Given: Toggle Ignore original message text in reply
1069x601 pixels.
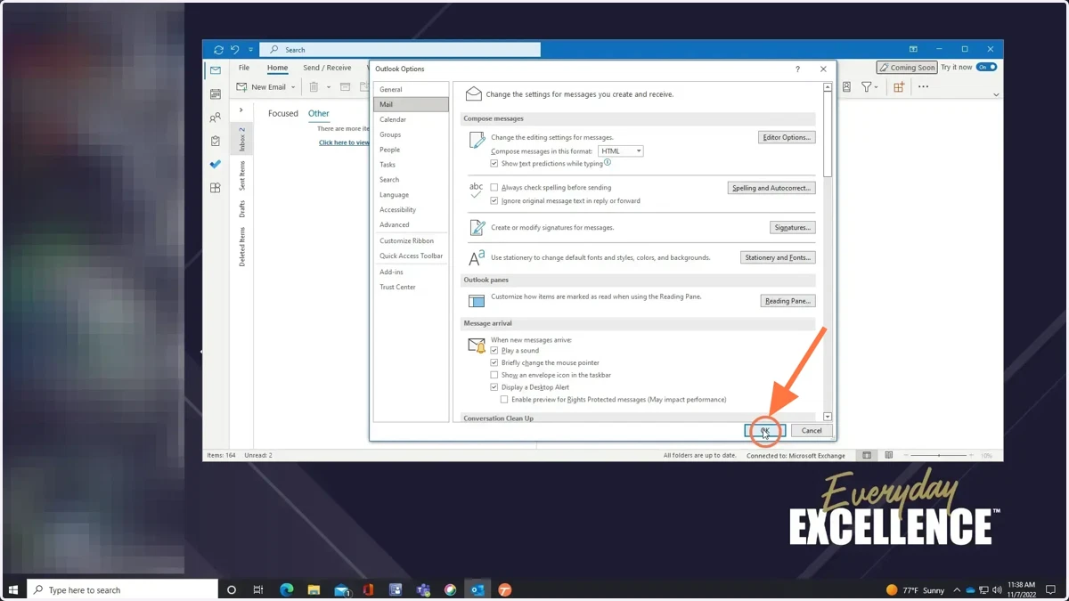Looking at the screenshot, I should pyautogui.click(x=494, y=200).
